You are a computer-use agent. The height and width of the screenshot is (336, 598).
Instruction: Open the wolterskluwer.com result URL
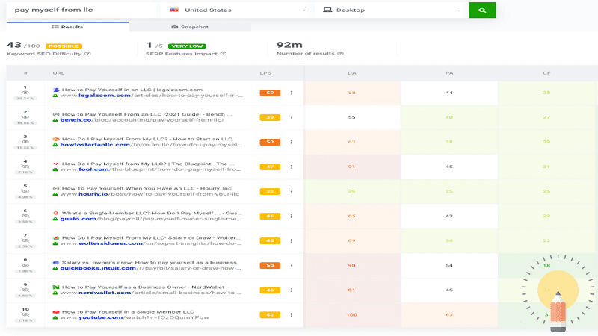[x=151, y=243]
